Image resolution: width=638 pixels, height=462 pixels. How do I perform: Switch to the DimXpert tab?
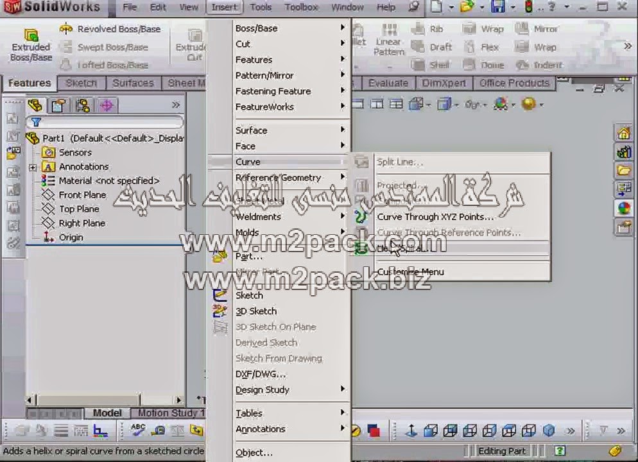click(444, 83)
